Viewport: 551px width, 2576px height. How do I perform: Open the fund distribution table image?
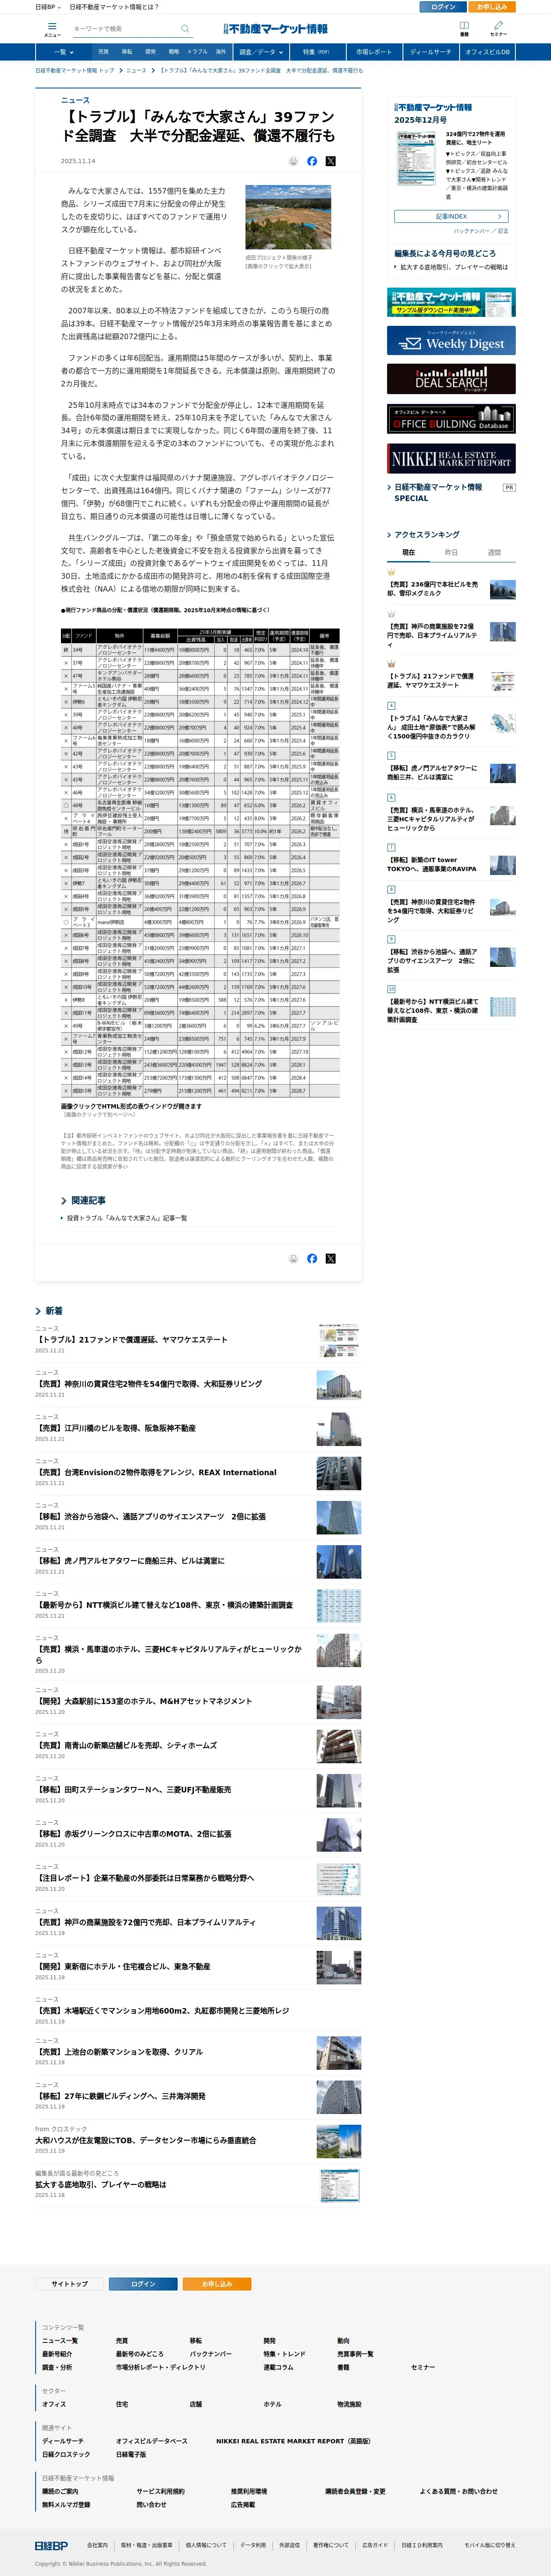click(200, 862)
